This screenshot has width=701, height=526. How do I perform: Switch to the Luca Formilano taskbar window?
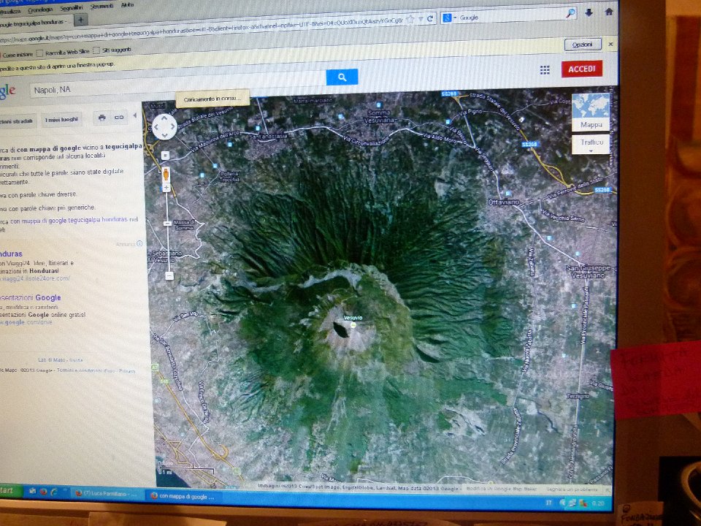pyautogui.click(x=107, y=493)
